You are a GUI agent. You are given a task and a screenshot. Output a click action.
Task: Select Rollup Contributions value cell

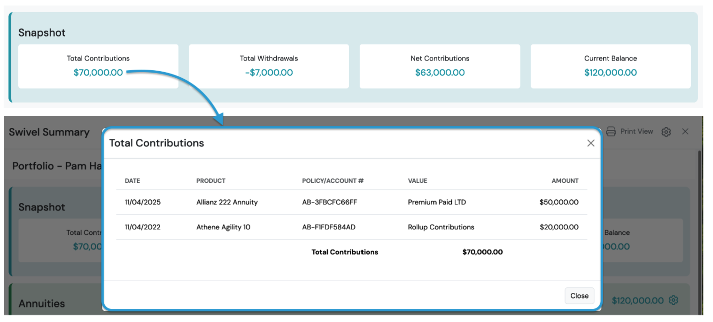coord(441,227)
